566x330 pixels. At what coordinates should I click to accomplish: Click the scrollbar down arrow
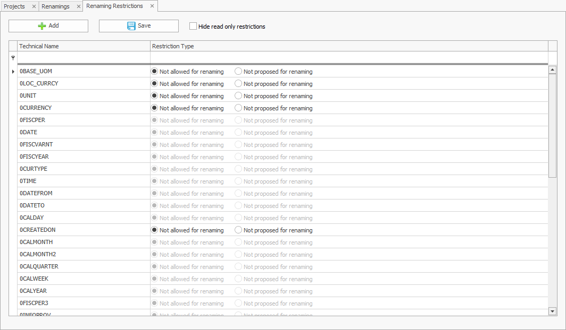point(552,312)
